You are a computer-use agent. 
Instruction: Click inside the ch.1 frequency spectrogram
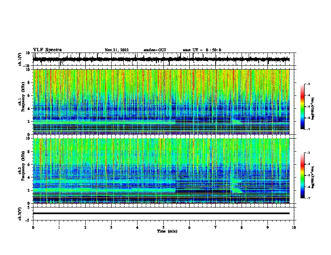(161, 102)
